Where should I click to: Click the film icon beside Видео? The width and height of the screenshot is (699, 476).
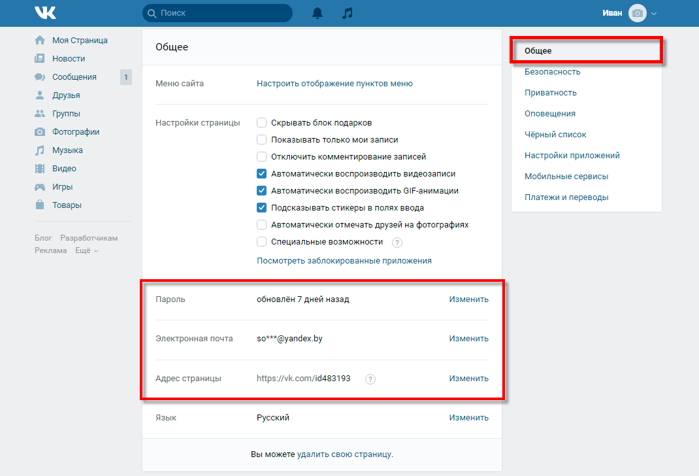(40, 168)
